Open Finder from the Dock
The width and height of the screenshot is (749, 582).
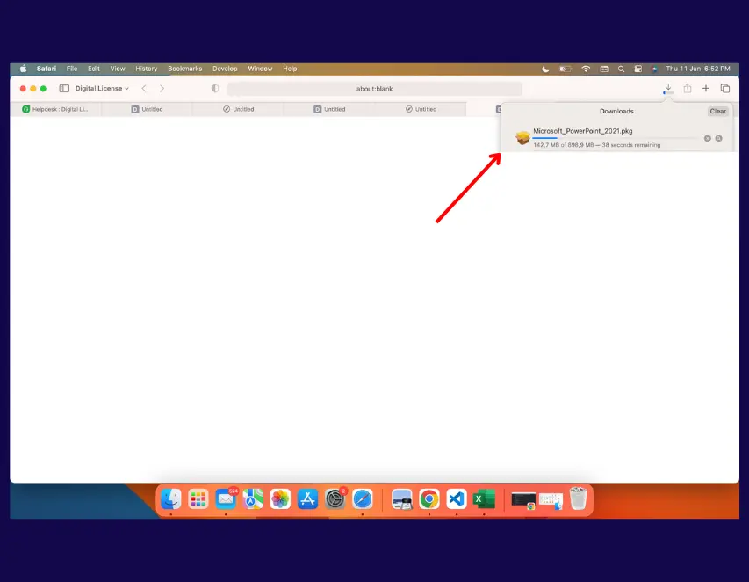170,499
